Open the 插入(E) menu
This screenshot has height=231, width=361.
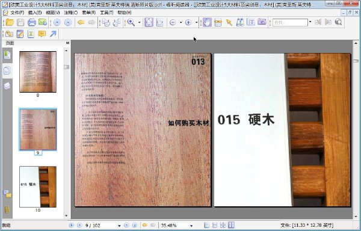35,13
